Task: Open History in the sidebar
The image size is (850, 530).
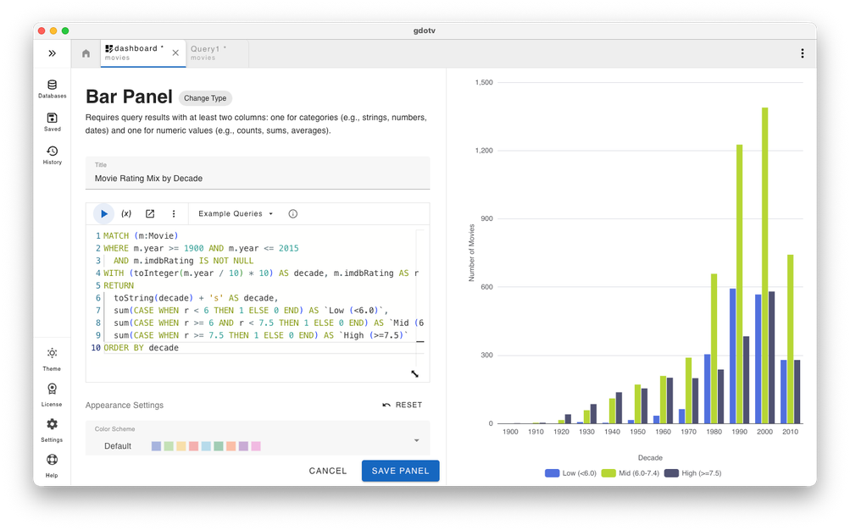Action: coord(52,156)
